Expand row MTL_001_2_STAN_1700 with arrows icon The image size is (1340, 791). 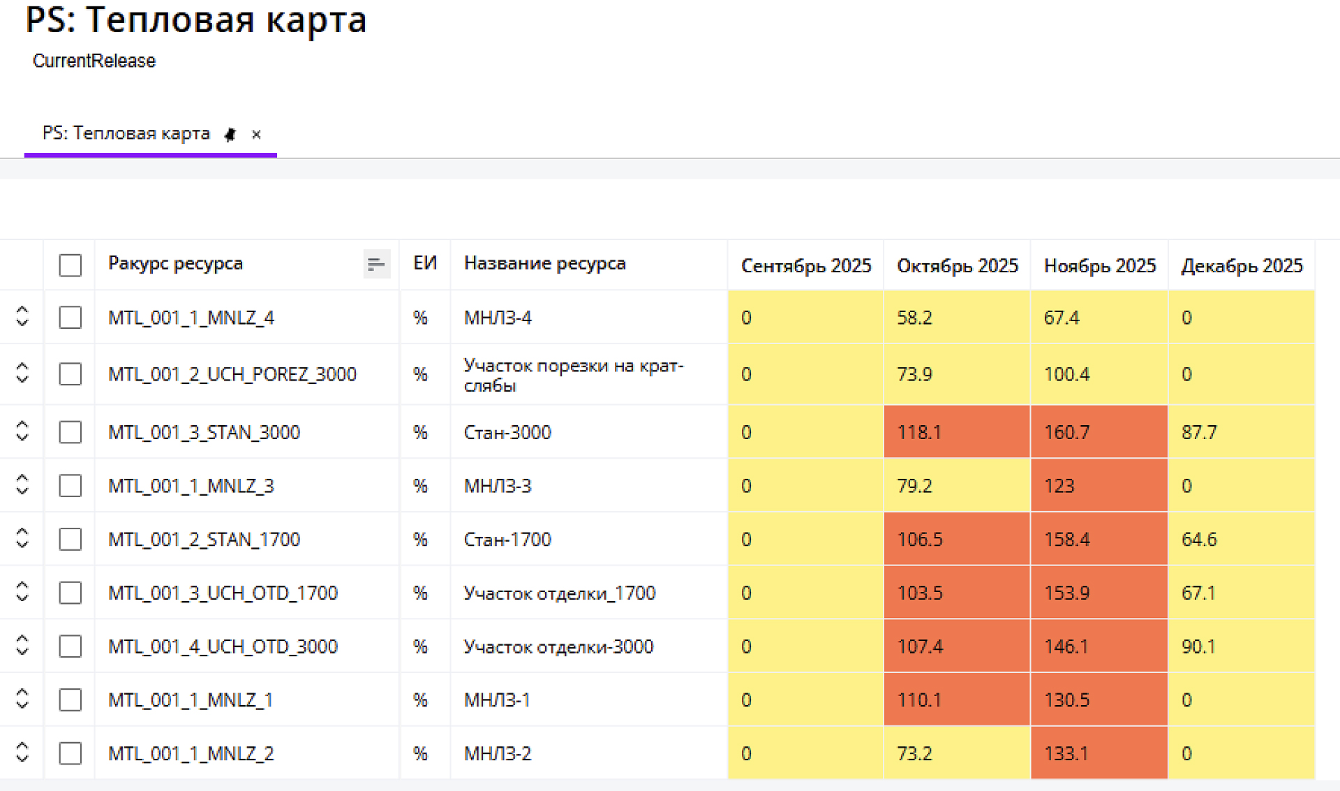pos(22,538)
